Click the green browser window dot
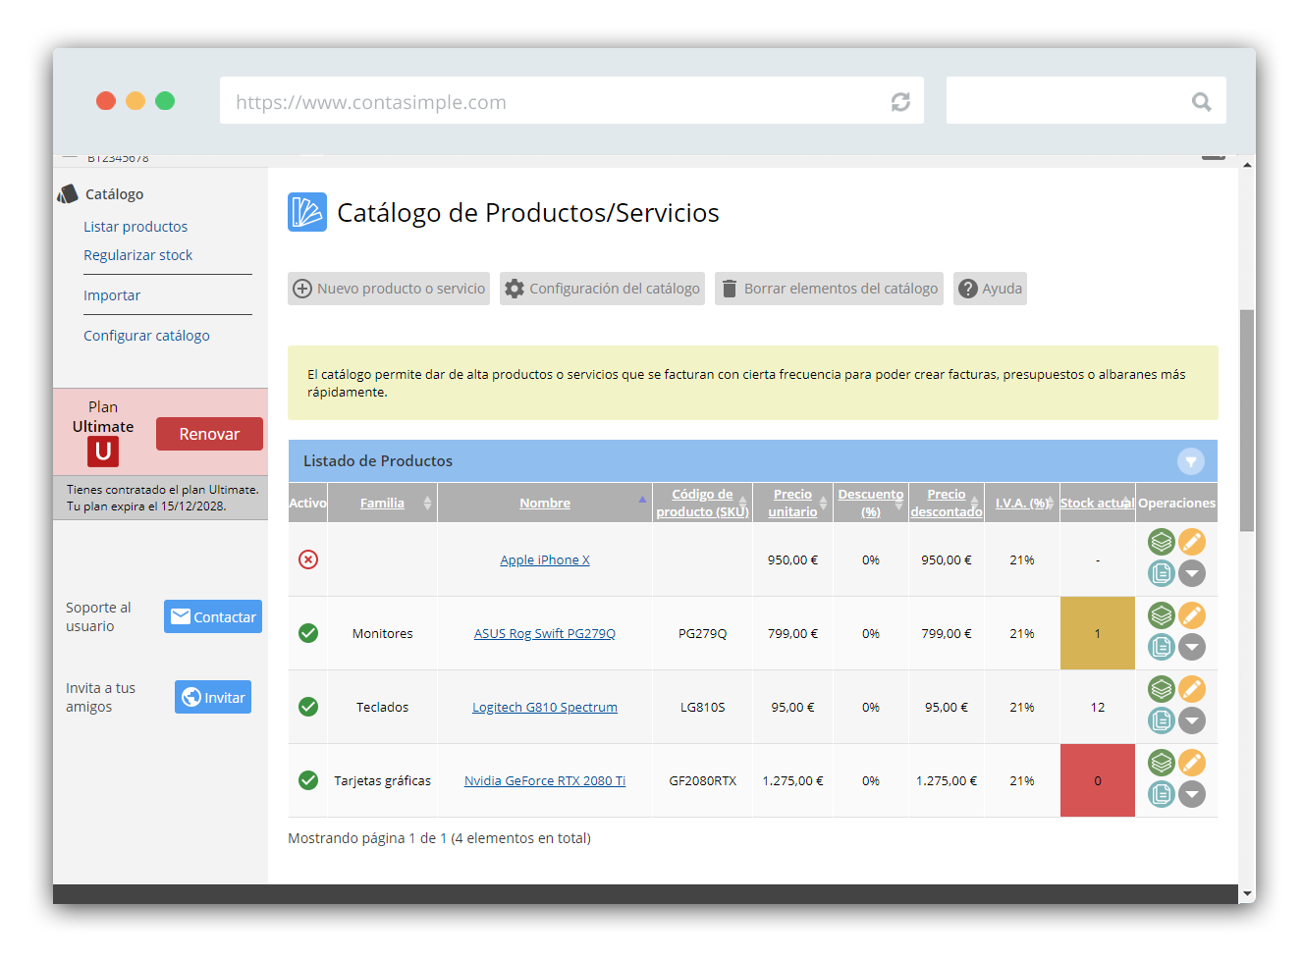The image size is (1302, 958). coord(165,100)
